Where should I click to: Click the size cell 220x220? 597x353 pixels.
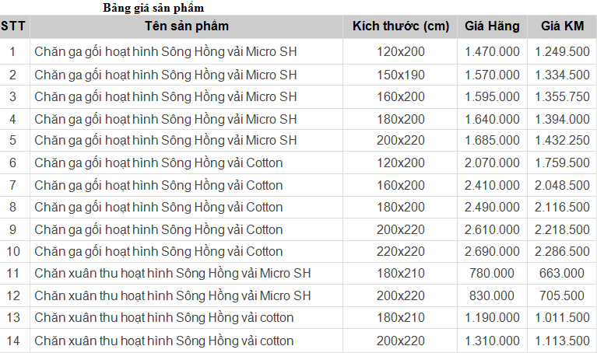coord(401,252)
